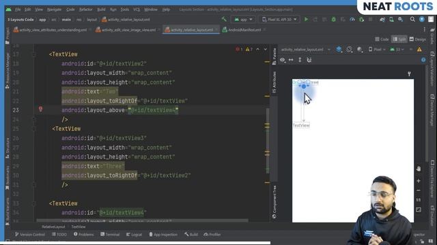Switch editor to Design view
The width and height of the screenshot is (437, 245).
point(417,39)
